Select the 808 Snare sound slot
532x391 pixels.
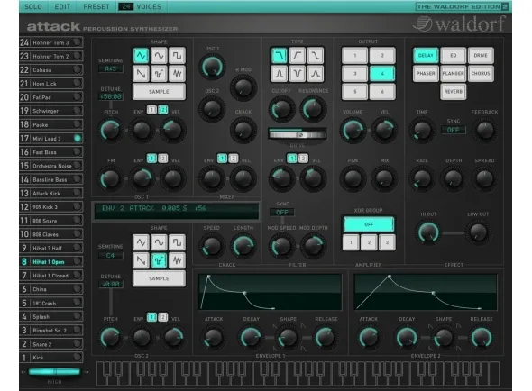click(x=50, y=221)
